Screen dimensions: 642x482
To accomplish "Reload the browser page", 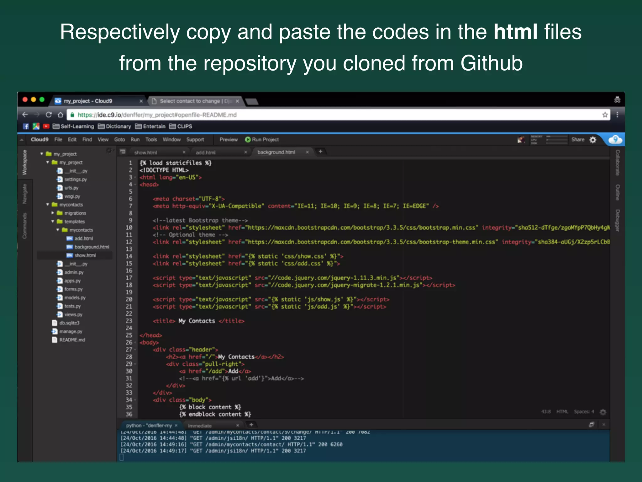I will [49, 115].
